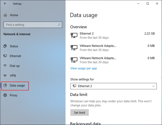Click the Proxy globe icon

[x=5, y=95]
